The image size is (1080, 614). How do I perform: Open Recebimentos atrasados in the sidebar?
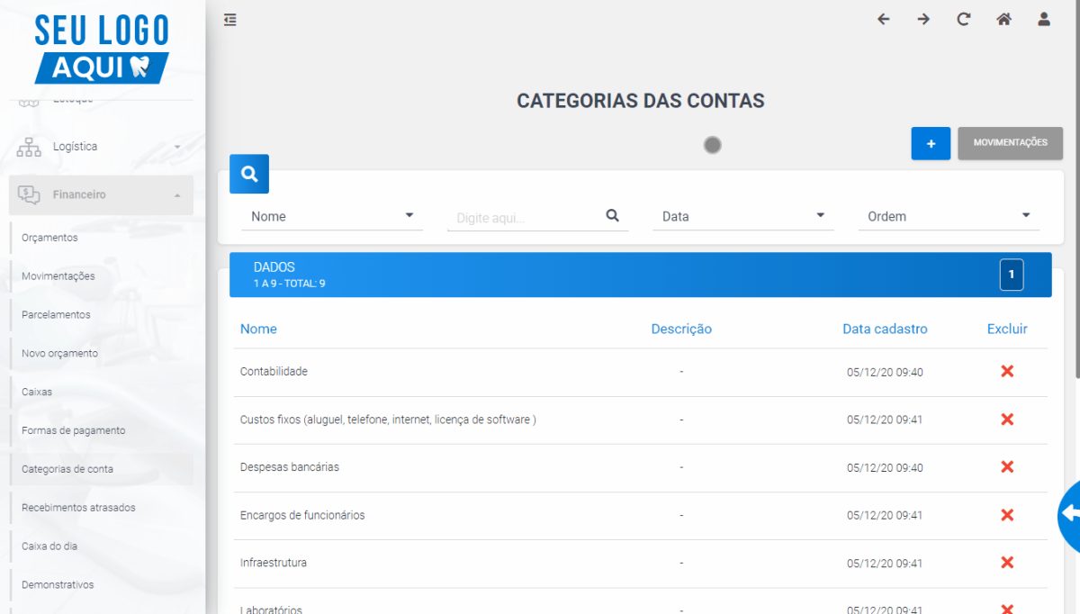[x=78, y=508]
